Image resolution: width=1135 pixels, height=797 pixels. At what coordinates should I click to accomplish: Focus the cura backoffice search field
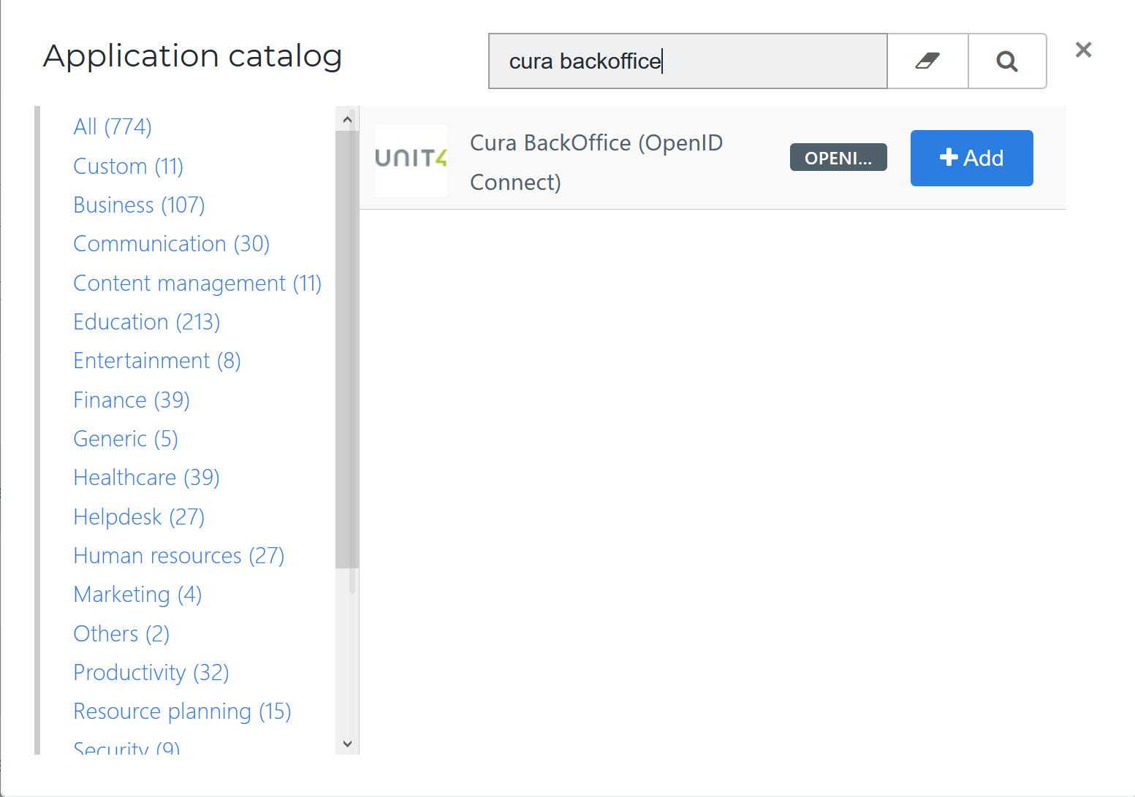tap(688, 61)
